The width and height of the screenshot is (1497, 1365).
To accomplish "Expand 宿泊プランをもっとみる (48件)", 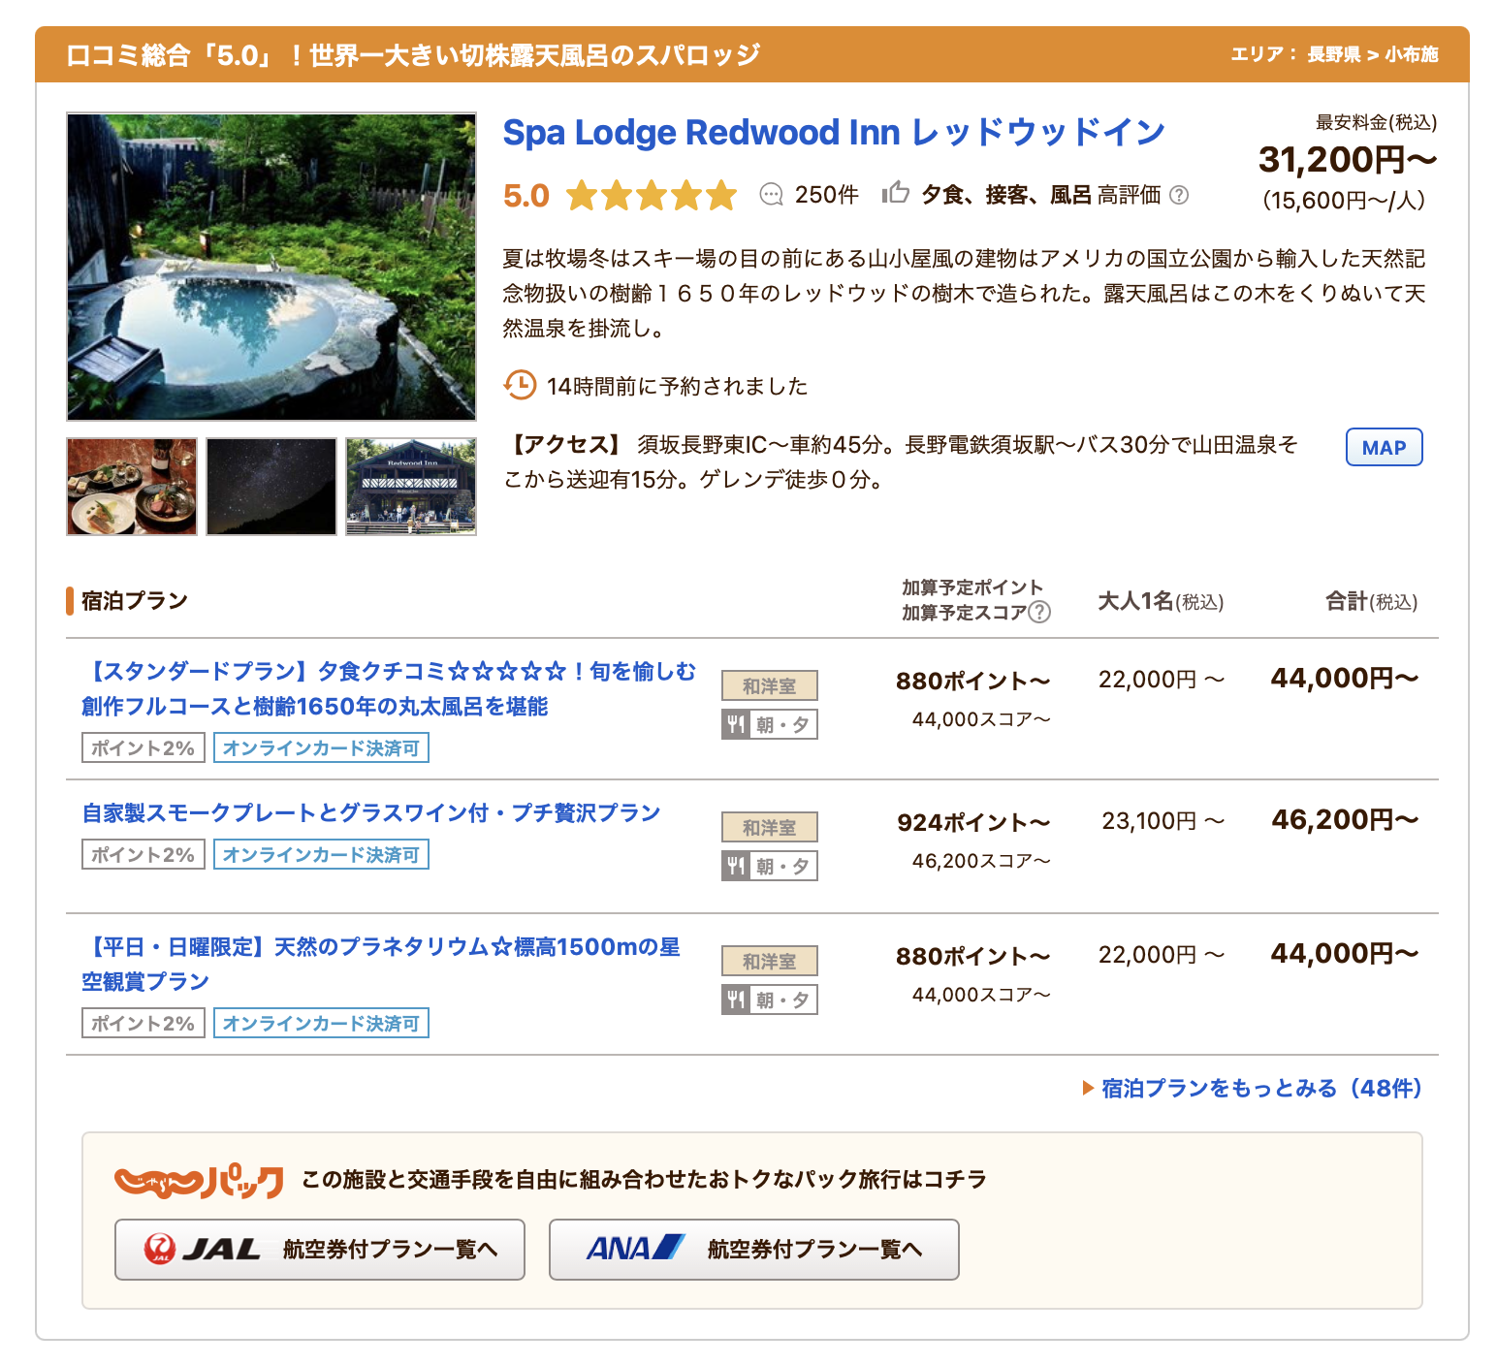I will coord(1260,1088).
